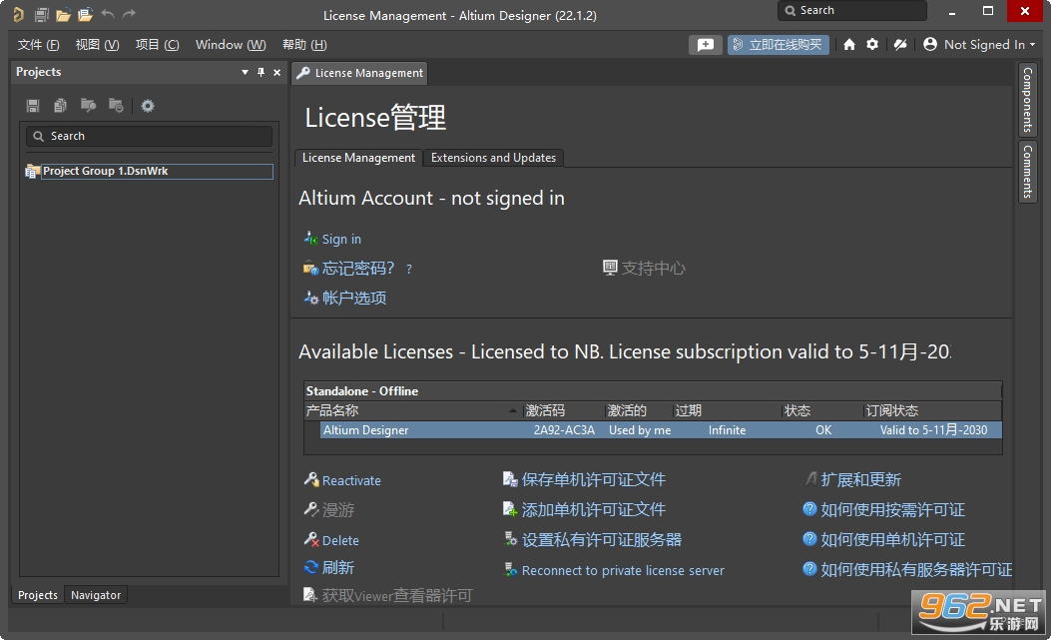Open Components side panel tab
This screenshot has height=640, width=1051.
(1027, 99)
